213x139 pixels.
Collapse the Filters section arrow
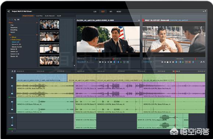point(37,23)
